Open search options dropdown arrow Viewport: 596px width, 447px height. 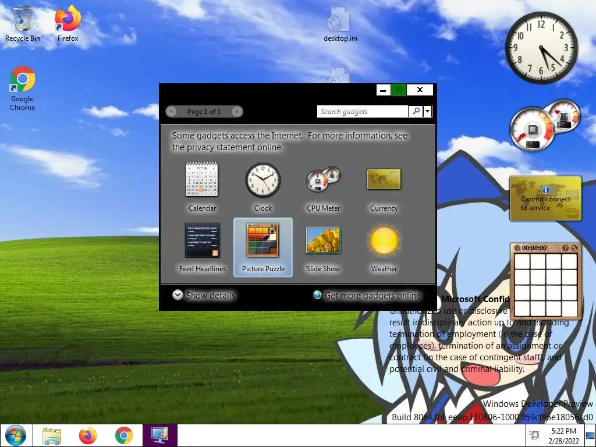(428, 111)
